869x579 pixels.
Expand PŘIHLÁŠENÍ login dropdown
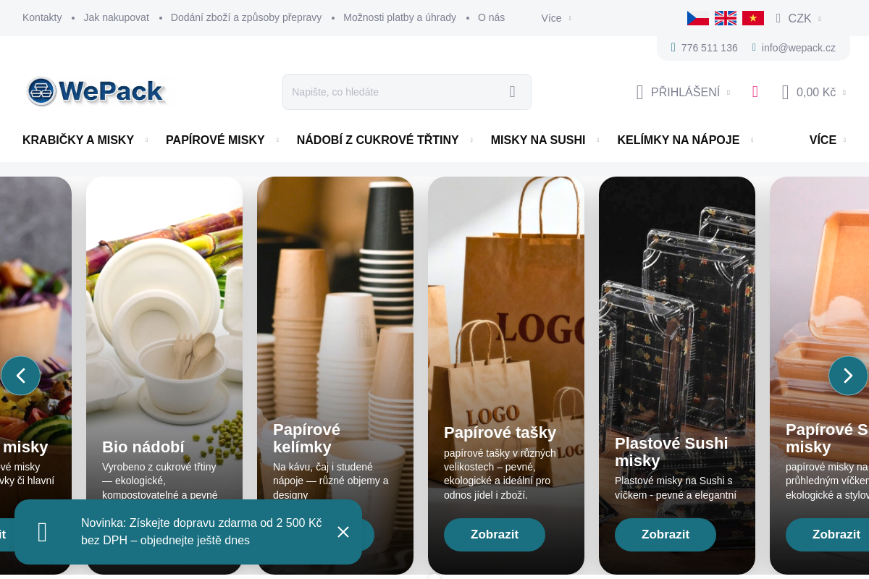683,92
